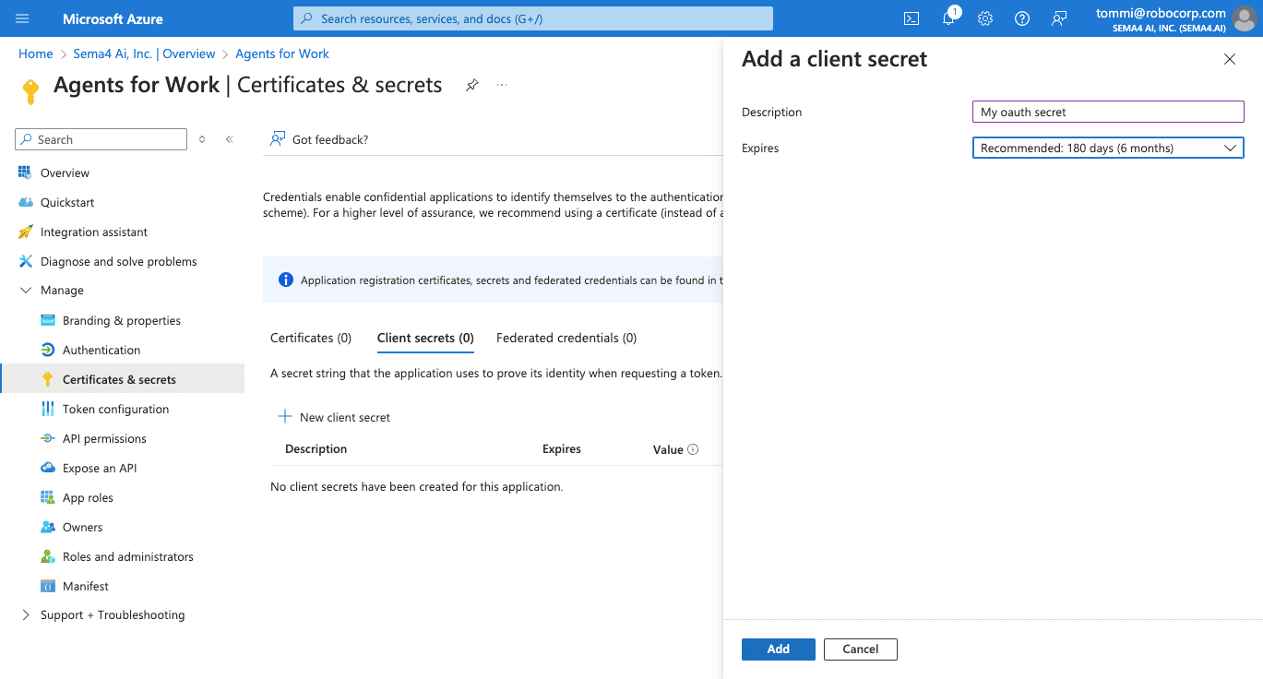Viewport: 1263px width, 679px height.
Task: Open the hamburger portal menu
Action: 23,18
